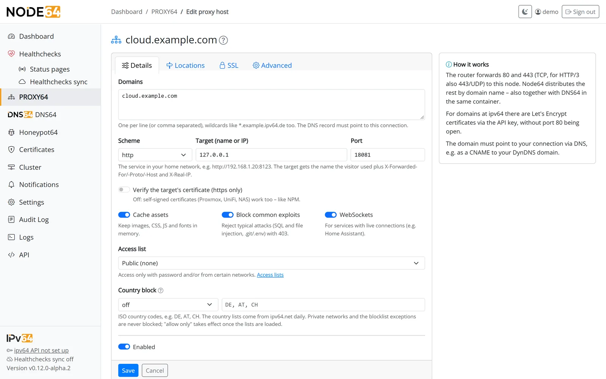Click the Honeypot64 bug icon
This screenshot has width=606, height=379.
point(11,132)
